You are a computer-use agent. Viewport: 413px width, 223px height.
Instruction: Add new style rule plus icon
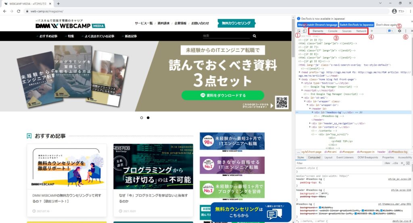[402, 163]
